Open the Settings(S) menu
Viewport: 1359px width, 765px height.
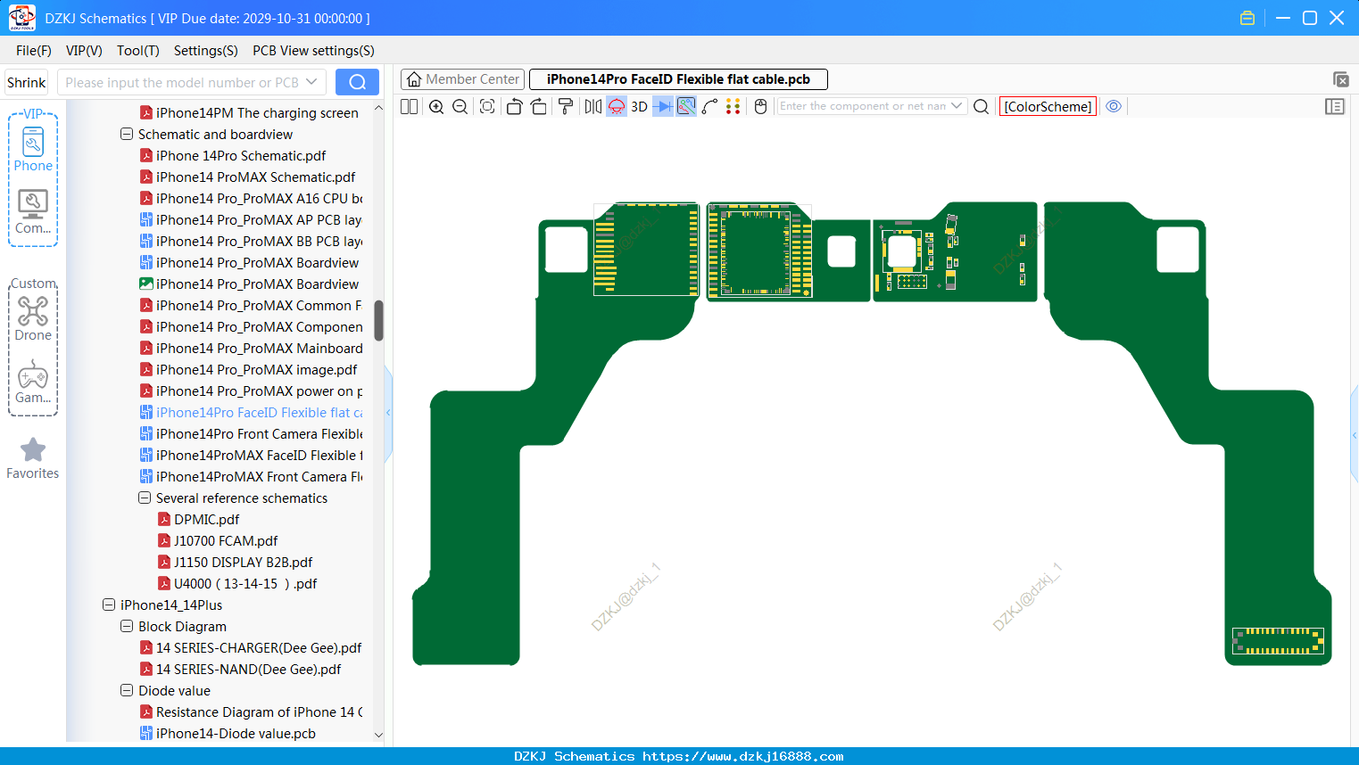(x=206, y=51)
